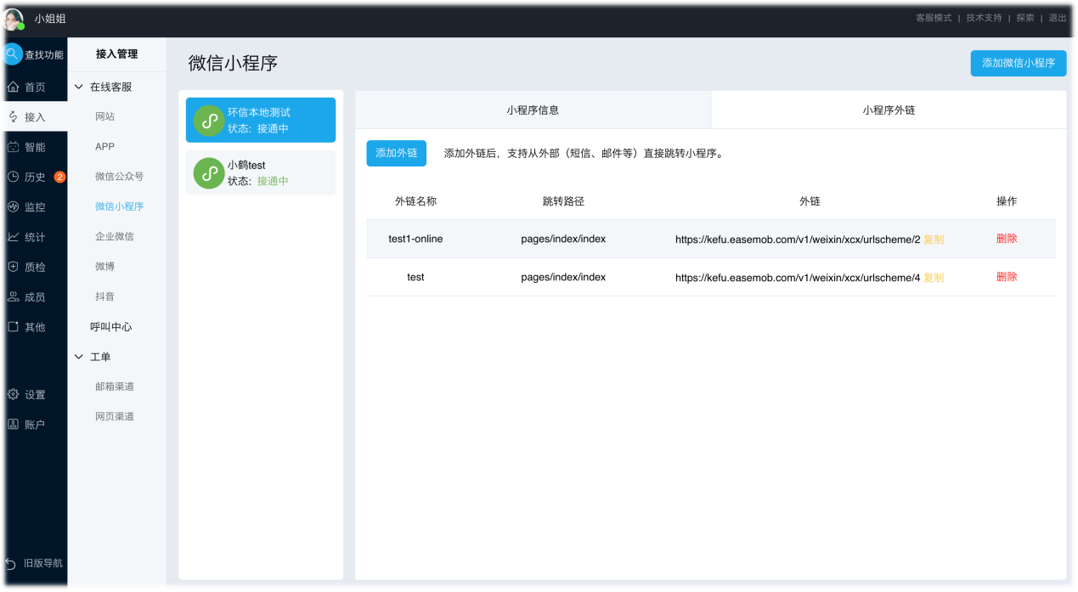The image size is (1078, 592).
Task: Delete the test1-online external link
Action: click(1007, 239)
